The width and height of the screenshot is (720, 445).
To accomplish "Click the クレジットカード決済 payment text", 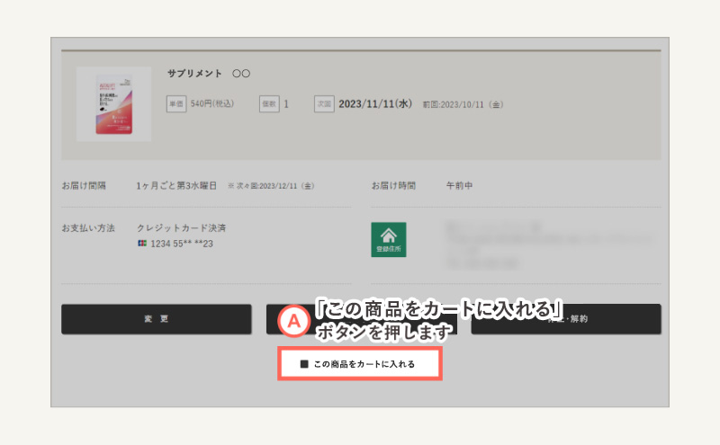I will click(x=181, y=228).
